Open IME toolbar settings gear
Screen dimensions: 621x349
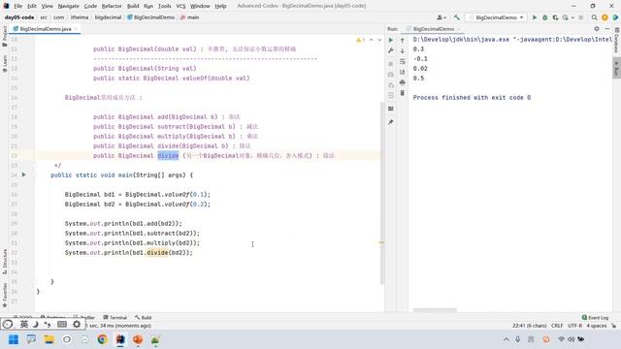pos(77,324)
